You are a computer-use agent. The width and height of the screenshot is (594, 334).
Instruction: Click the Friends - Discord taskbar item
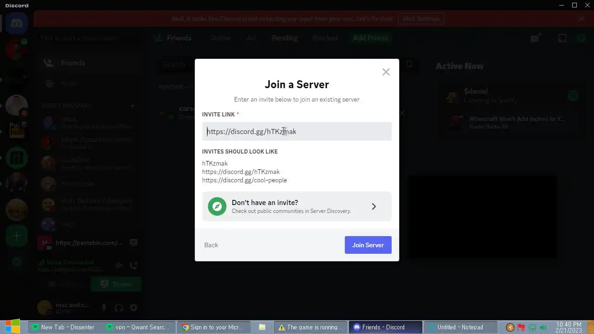coord(385,327)
